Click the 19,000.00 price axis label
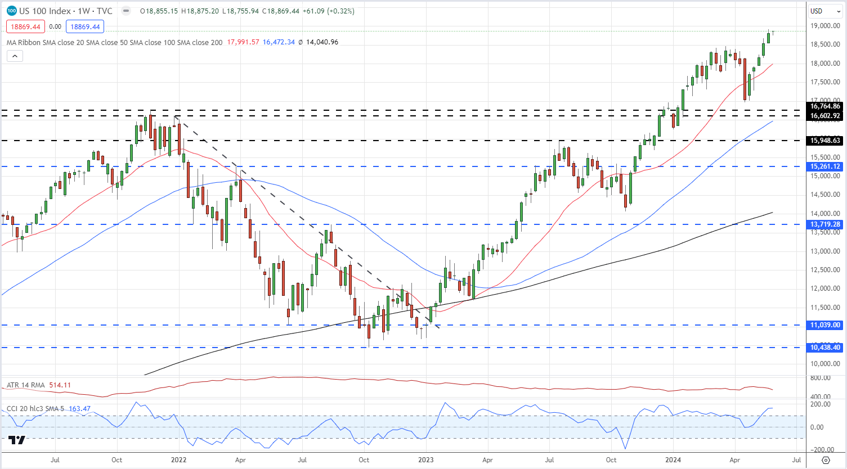Viewport: 847px width, 469px height. point(825,26)
